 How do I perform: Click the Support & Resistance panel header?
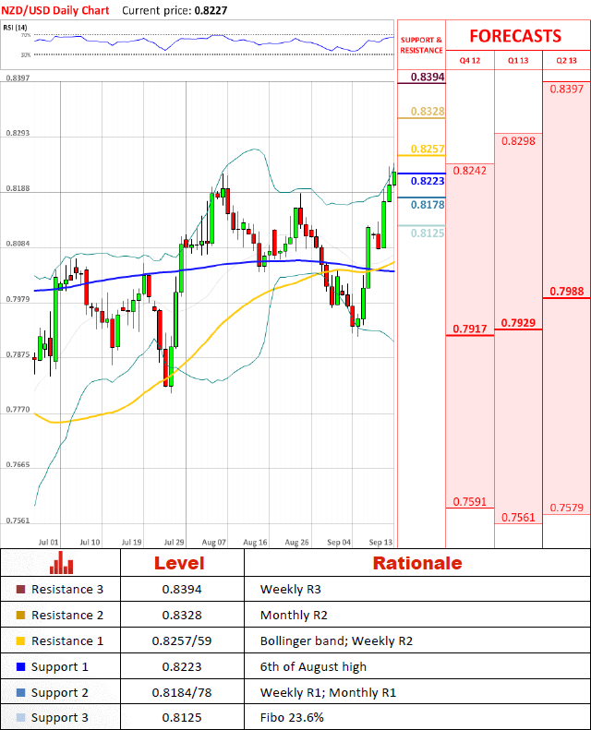point(421,45)
